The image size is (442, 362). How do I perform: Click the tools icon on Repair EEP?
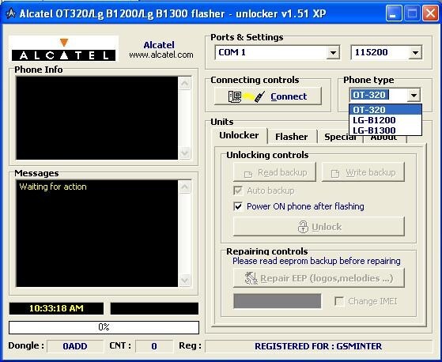tap(251, 278)
